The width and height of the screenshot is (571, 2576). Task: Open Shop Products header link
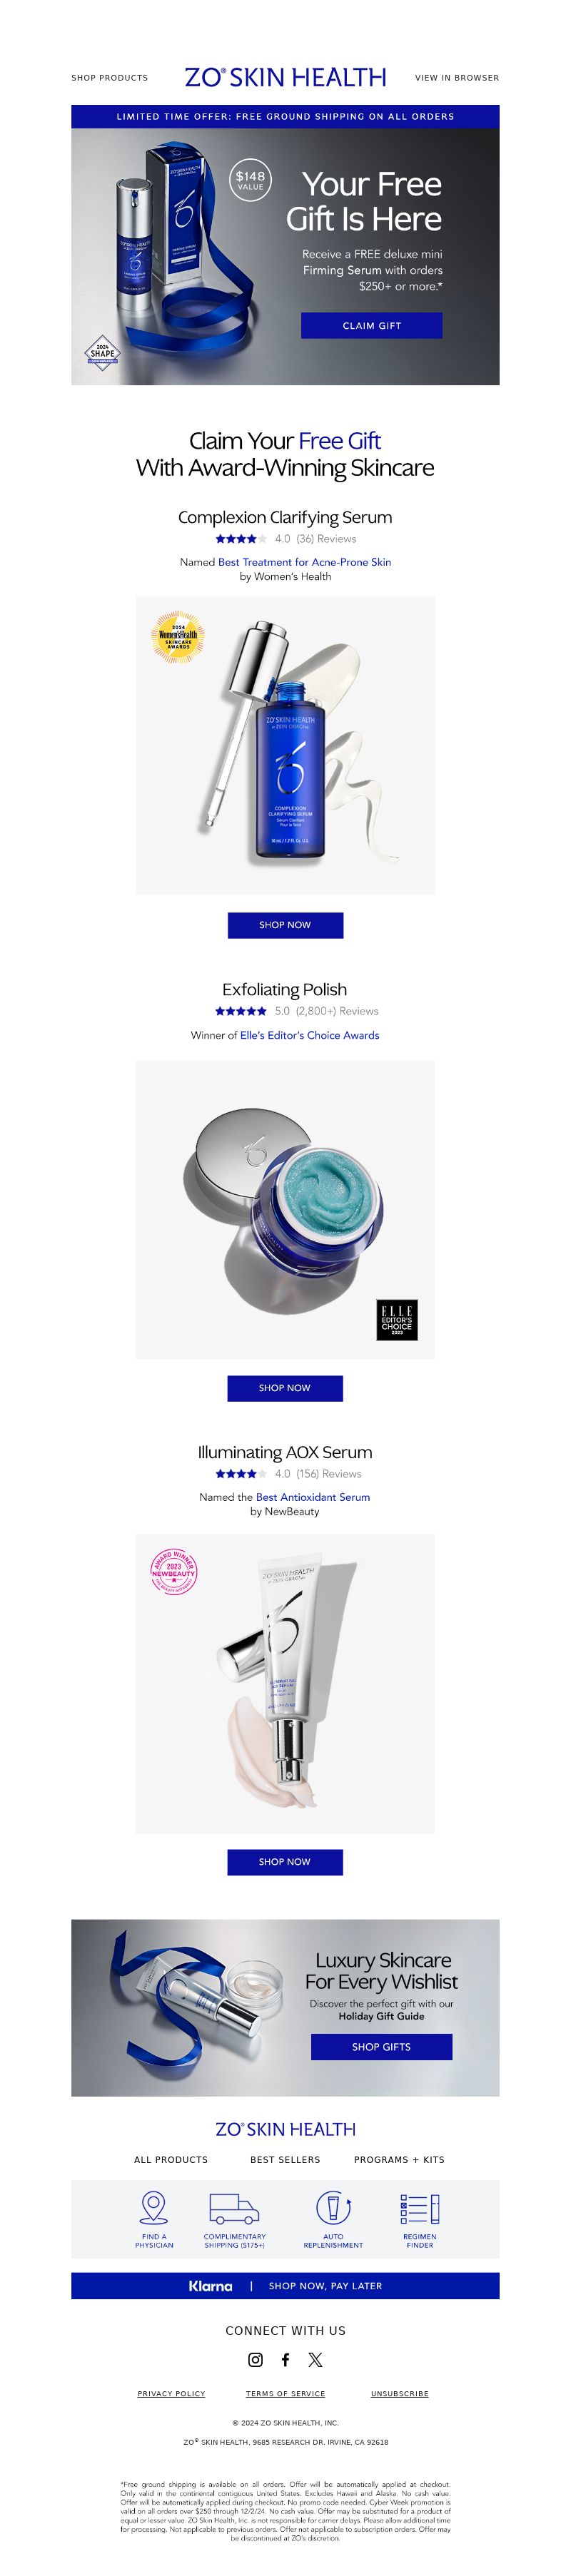coord(109,78)
